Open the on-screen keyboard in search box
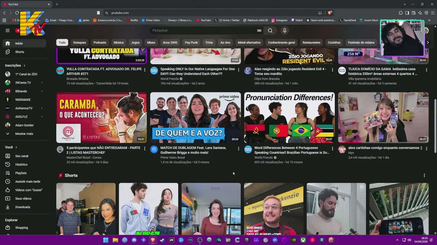This screenshot has height=245, width=437. [259, 30]
